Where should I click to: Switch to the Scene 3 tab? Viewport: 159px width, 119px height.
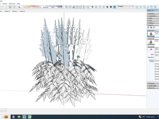click(7, 11)
